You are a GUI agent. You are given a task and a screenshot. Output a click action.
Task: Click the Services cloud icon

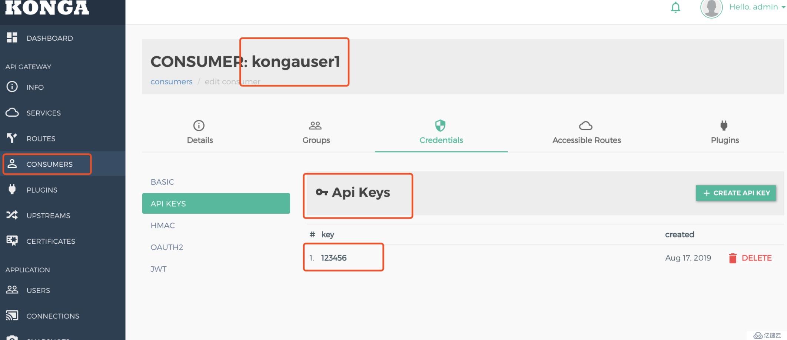(12, 112)
